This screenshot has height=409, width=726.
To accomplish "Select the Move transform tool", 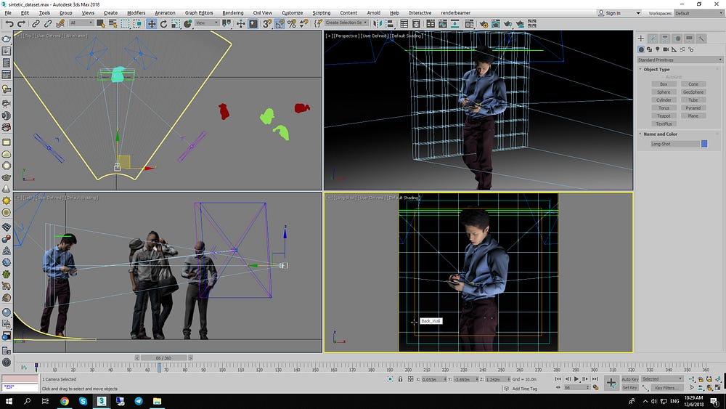I will coord(152,23).
